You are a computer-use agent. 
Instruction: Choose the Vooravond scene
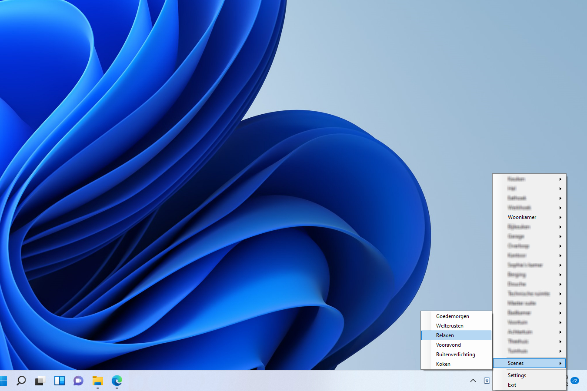448,345
